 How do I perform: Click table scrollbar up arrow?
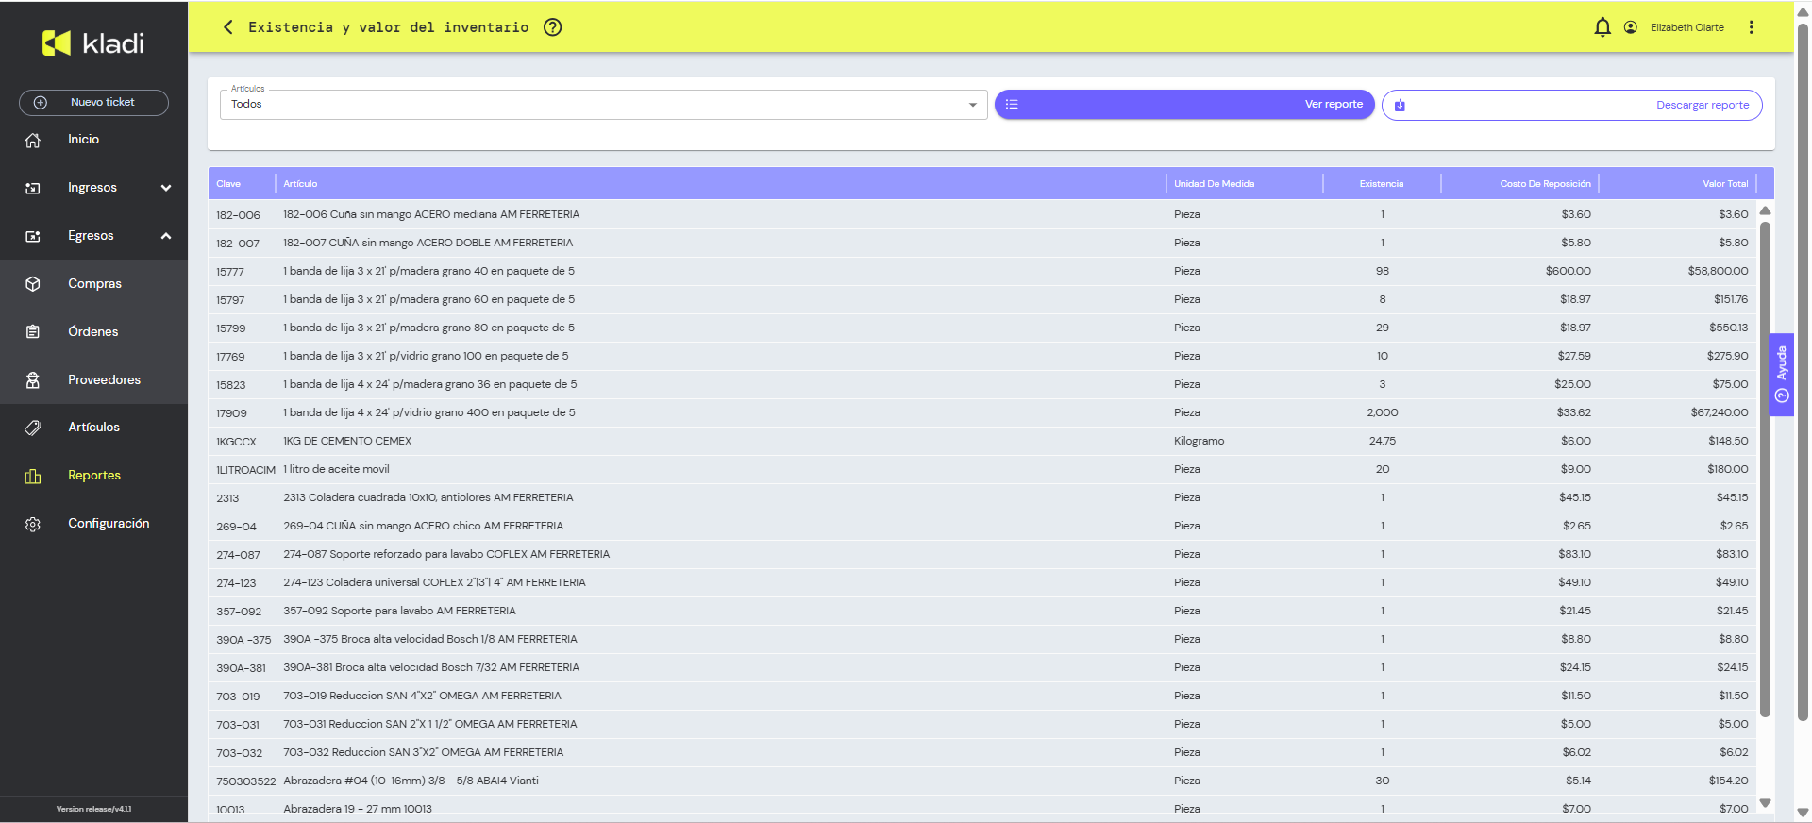click(1765, 210)
